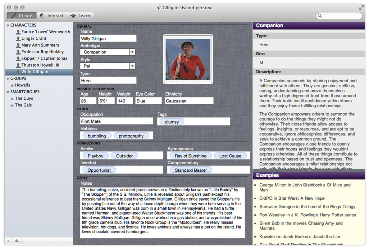
Task: Click the document icon in window title
Action: click(x=159, y=8)
